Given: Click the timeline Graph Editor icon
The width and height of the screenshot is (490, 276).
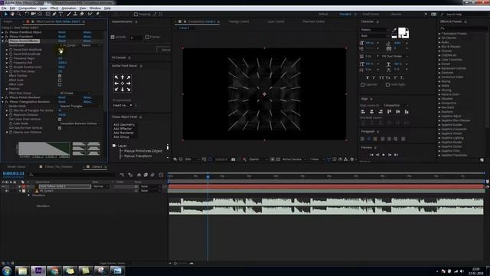Looking at the screenshot, I should [161, 175].
